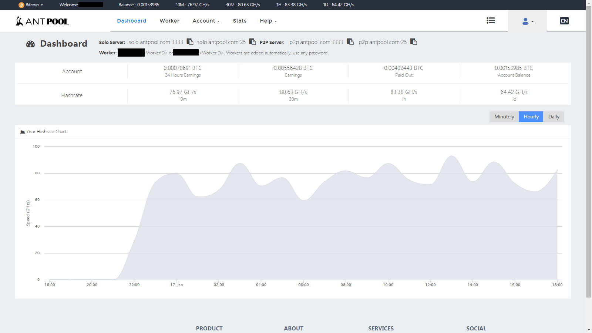Image resolution: width=592 pixels, height=333 pixels.
Task: Click the hashrate chart area icon
Action: pyautogui.click(x=22, y=132)
